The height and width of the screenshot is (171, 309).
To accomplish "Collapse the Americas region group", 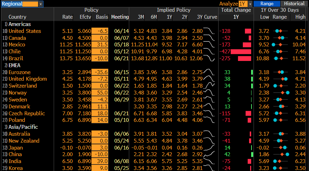I will (20, 24).
